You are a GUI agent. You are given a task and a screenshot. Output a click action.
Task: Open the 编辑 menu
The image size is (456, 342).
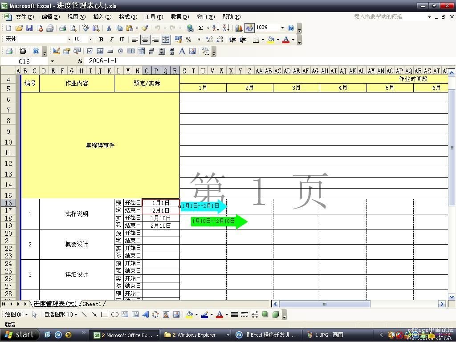click(x=51, y=17)
